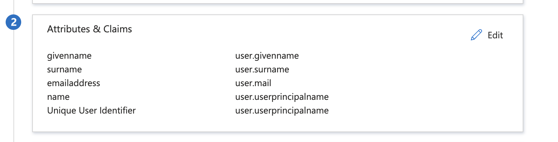Click the blue step 2 badge
This screenshot has width=558, height=142.
(13, 22)
